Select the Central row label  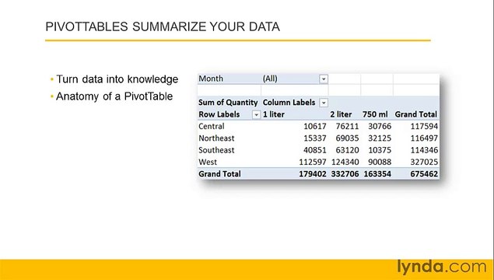click(x=212, y=126)
